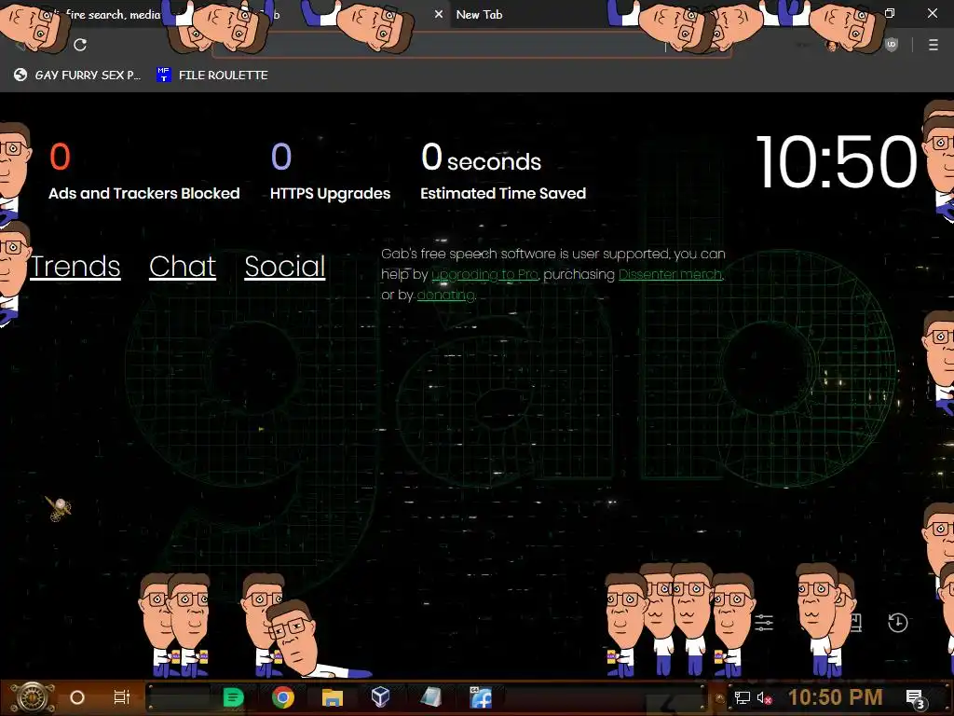This screenshot has width=954, height=716.
Task: Open the notification center icon
Action: coord(916,699)
